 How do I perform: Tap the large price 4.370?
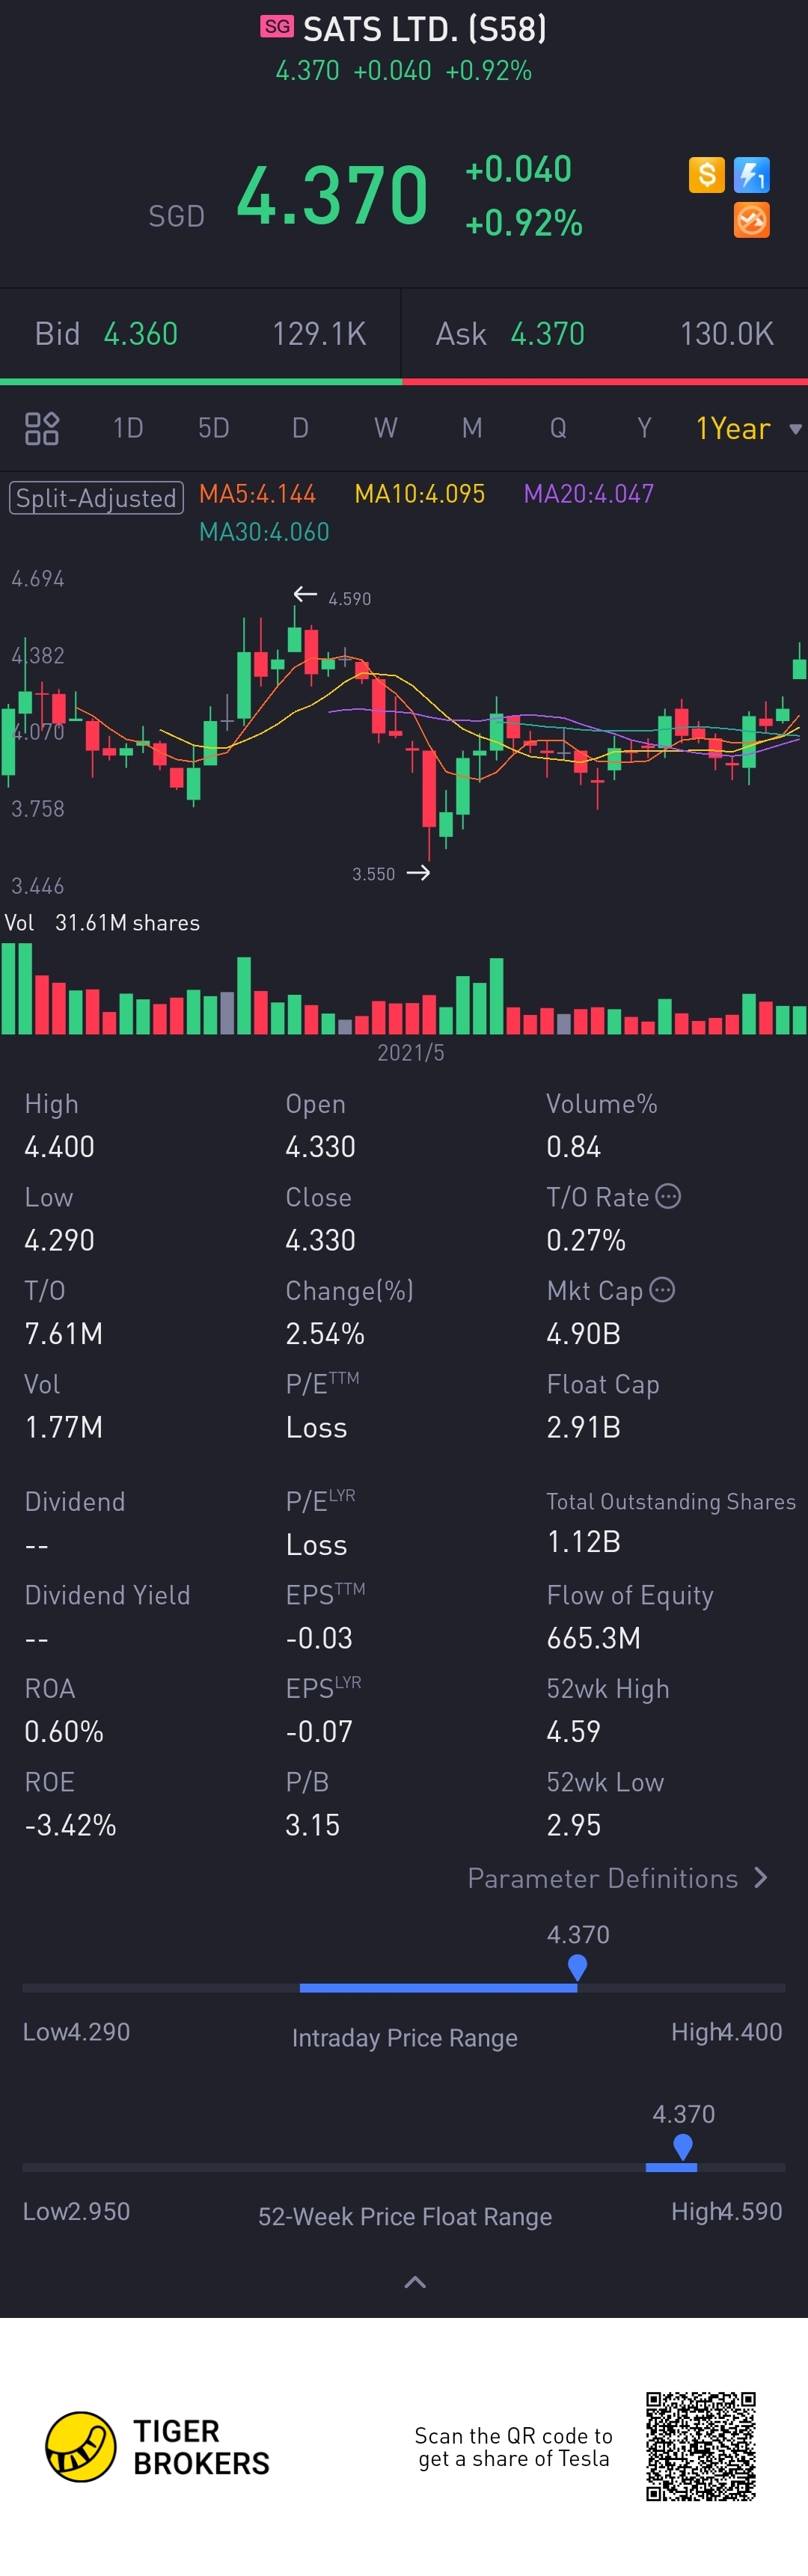point(332,195)
